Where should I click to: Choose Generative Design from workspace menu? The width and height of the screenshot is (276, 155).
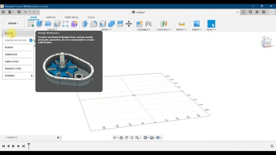coord(18,40)
